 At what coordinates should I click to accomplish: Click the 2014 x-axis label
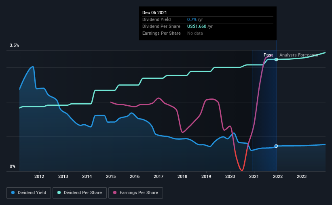(87, 176)
